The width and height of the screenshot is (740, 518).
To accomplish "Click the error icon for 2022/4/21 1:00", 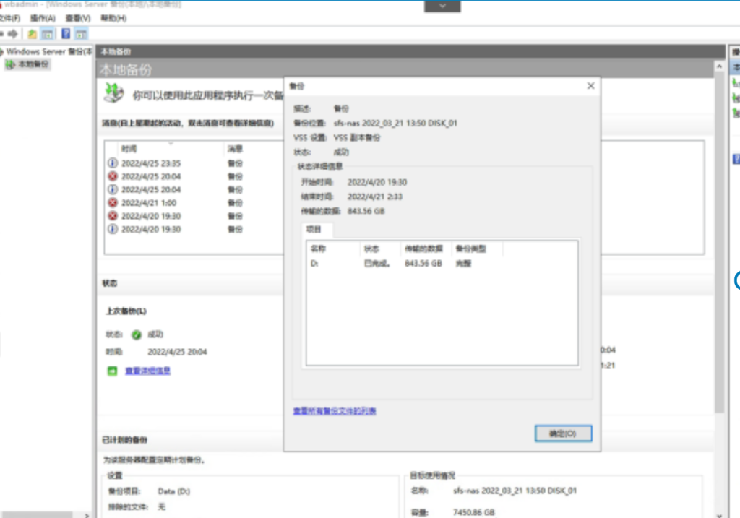I will (x=112, y=203).
